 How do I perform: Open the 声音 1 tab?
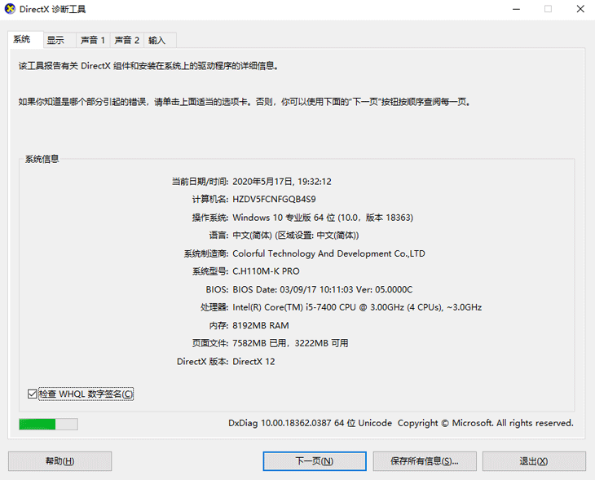93,40
